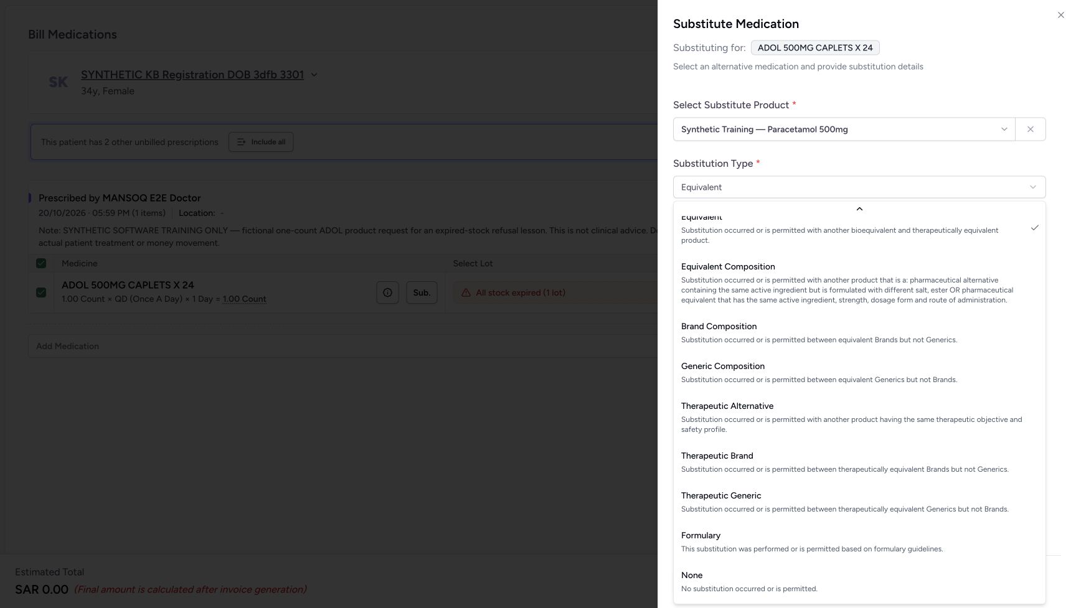Viewport: 1076px width, 608px height.
Task: Click the ADOL 500MG CAPLETS X 24 badge
Action: click(x=815, y=48)
